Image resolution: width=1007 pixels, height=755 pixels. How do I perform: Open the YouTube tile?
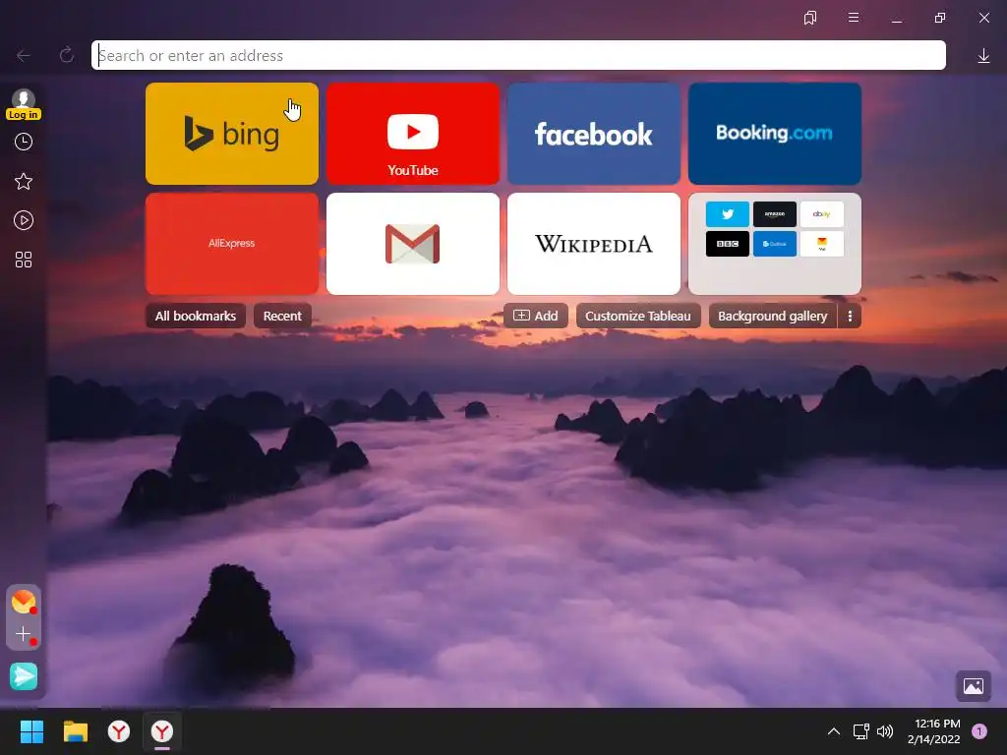pyautogui.click(x=413, y=134)
